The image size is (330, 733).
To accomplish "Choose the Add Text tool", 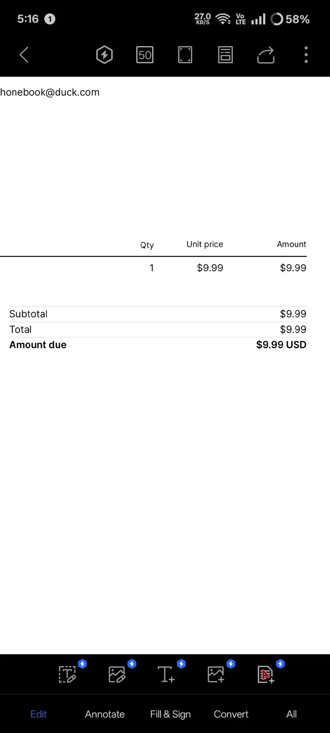I will pos(166,674).
